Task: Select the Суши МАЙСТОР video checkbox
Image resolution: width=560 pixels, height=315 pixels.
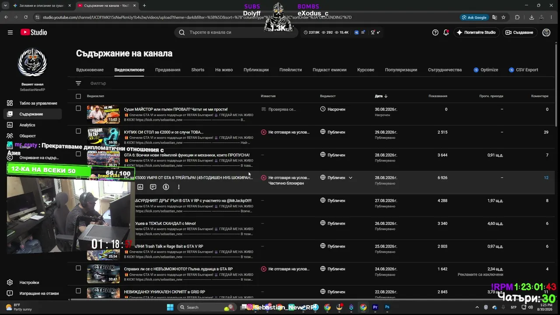Action: pos(78,108)
